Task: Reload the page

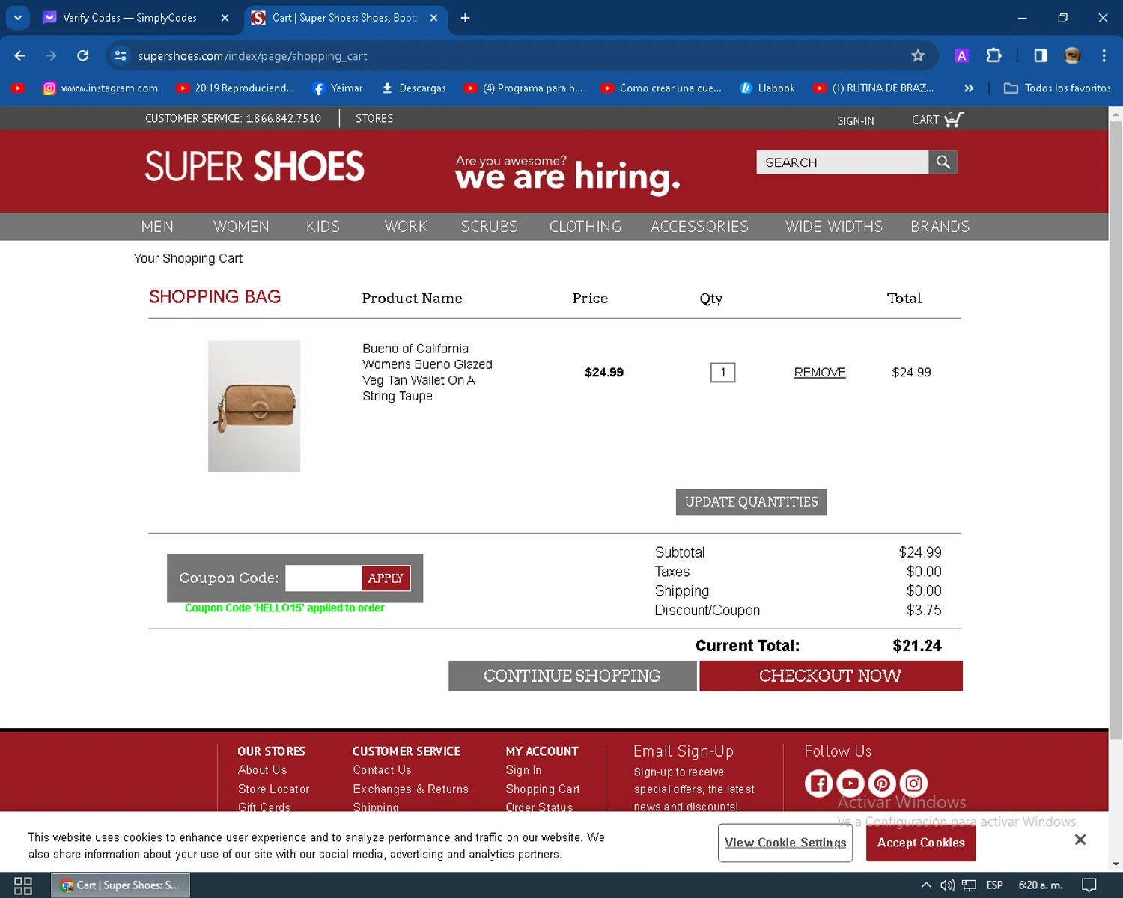Action: [83, 55]
